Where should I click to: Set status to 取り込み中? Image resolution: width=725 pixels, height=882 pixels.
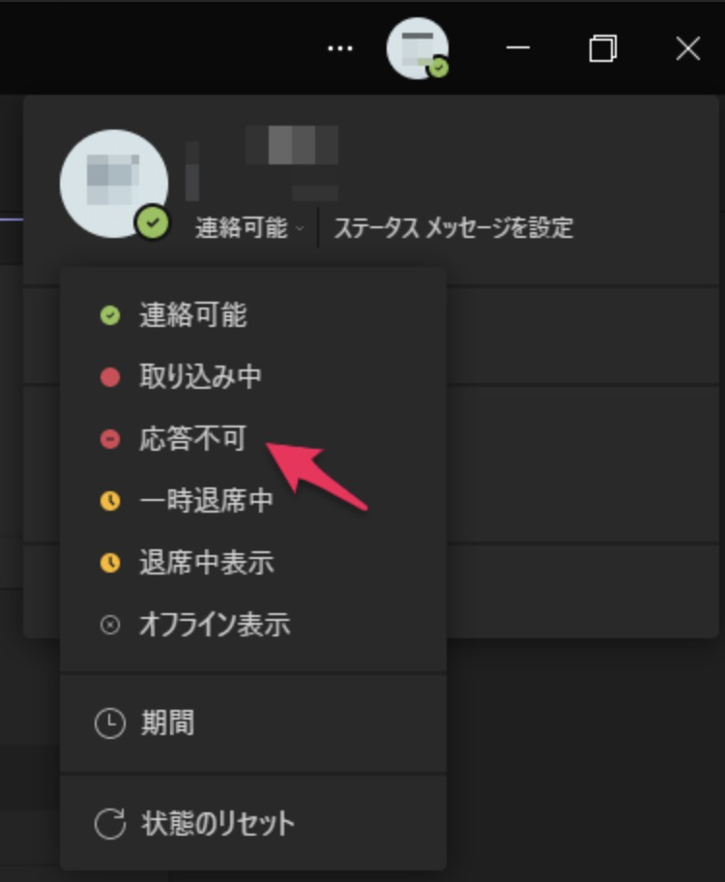[253, 377]
